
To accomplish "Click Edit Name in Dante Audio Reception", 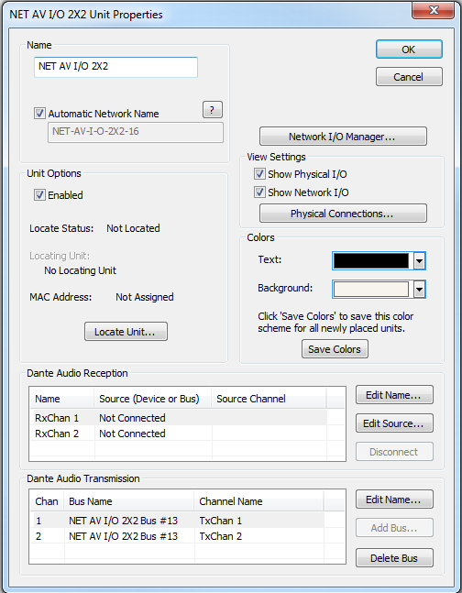I will (394, 395).
